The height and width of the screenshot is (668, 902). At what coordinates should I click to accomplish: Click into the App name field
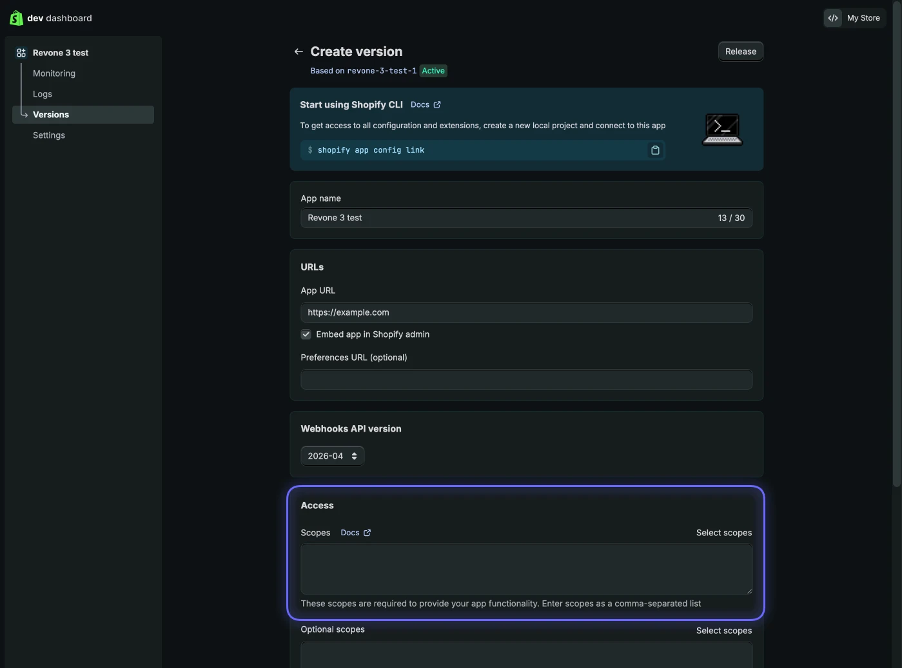click(526, 218)
